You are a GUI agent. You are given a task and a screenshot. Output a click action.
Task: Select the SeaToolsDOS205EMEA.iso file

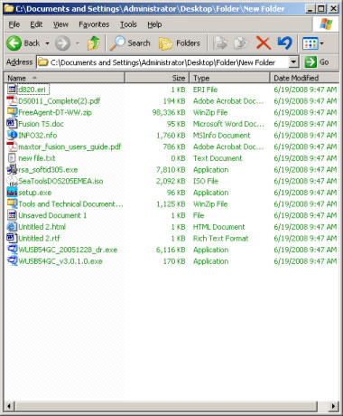60,181
